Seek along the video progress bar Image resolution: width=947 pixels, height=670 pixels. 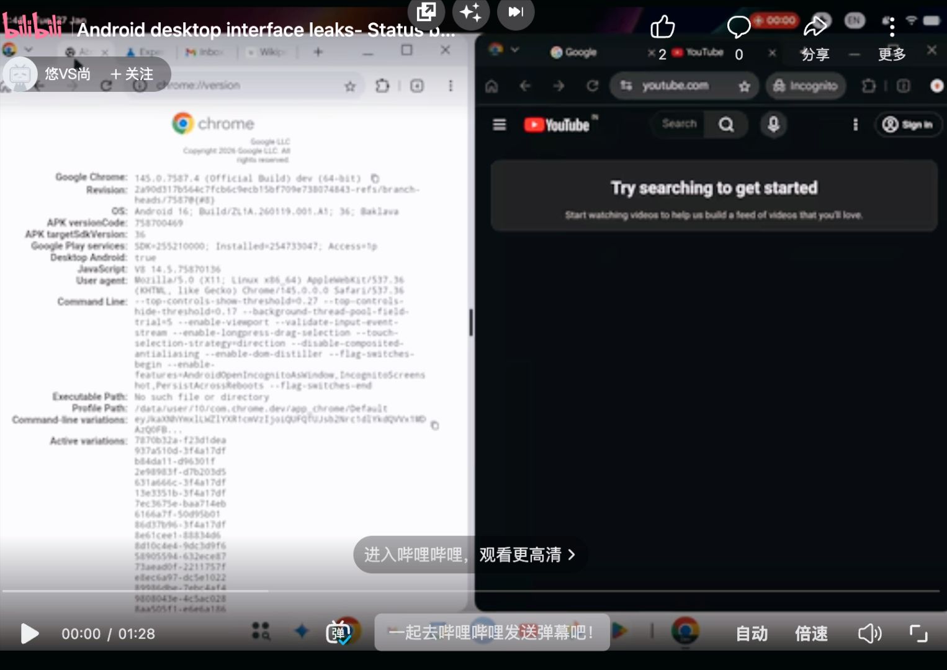(x=471, y=591)
